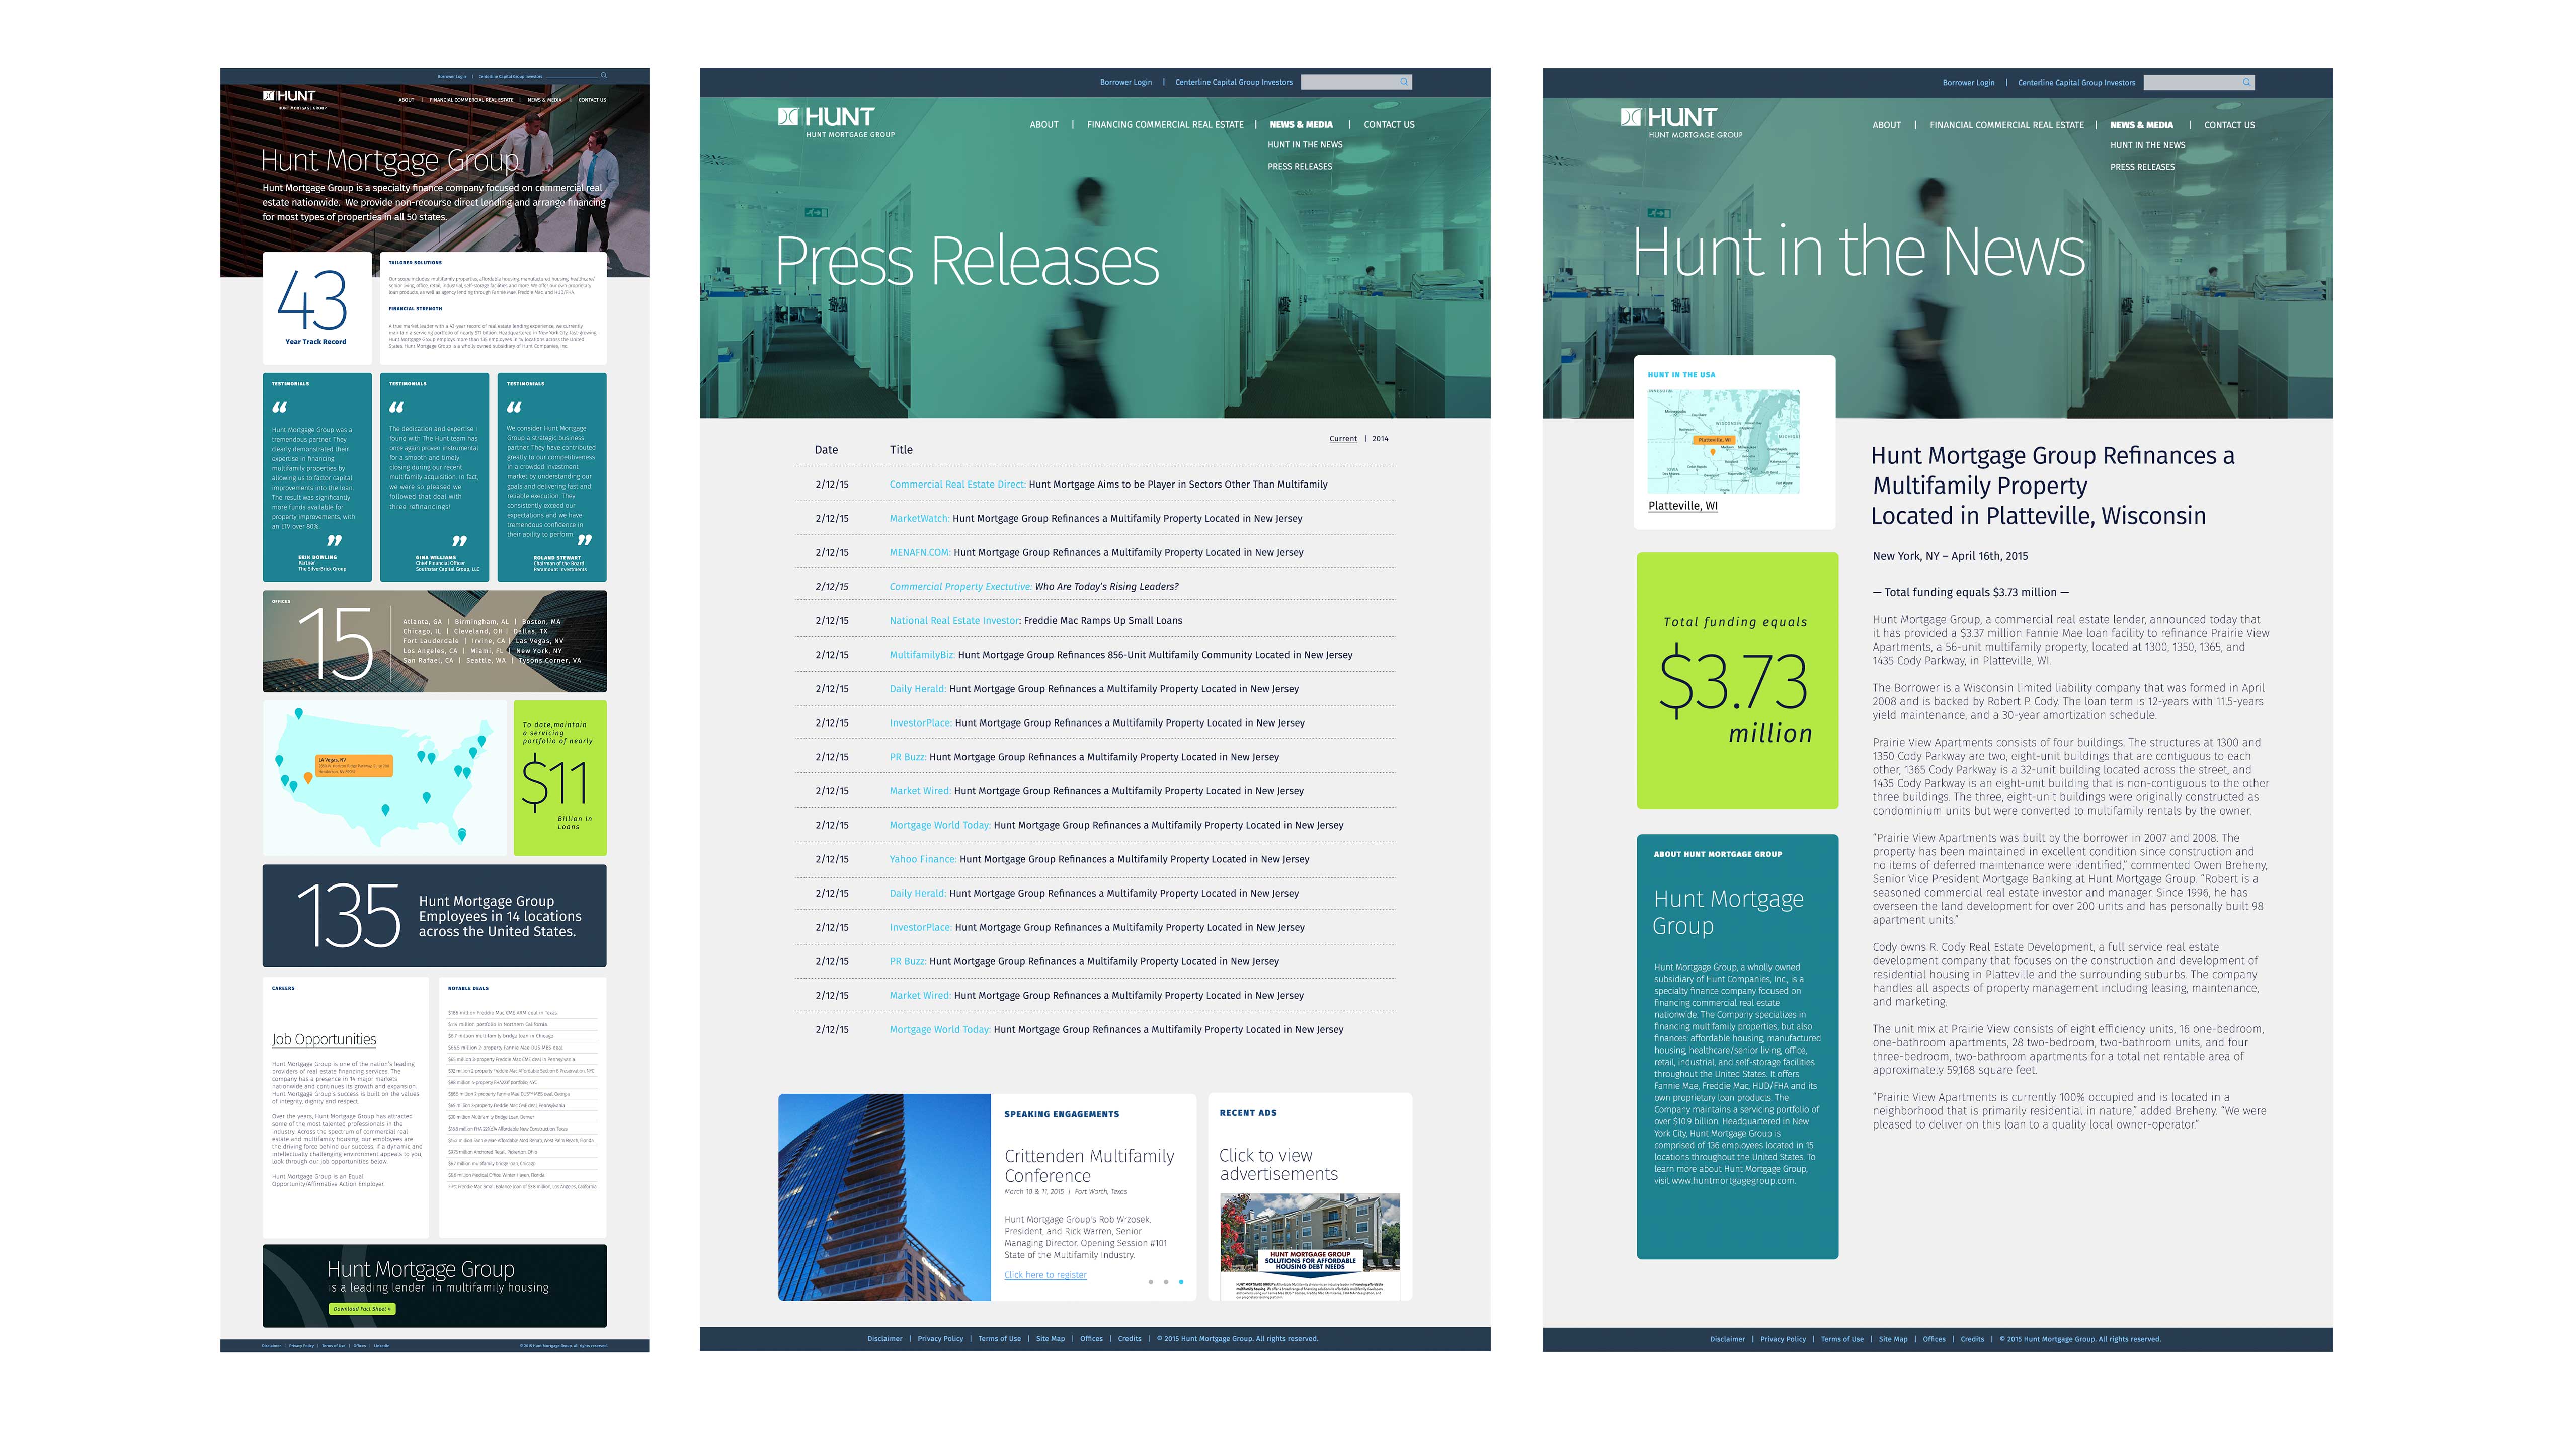Click the $3.73 million green funding card
The image size is (2576, 1449).
(x=1737, y=681)
